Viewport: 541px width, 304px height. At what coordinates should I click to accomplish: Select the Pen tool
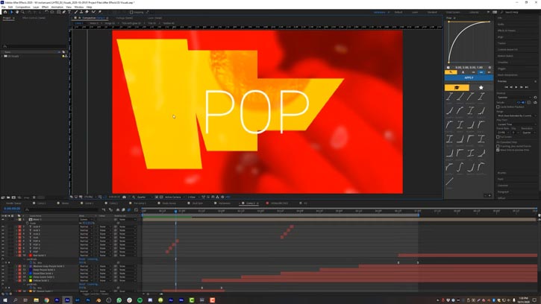[x=64, y=12]
